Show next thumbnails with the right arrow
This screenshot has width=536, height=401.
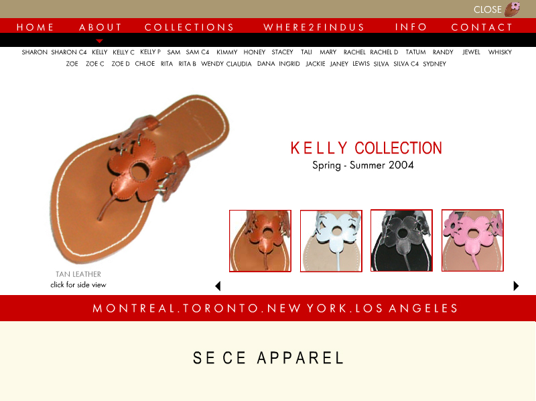[516, 286]
